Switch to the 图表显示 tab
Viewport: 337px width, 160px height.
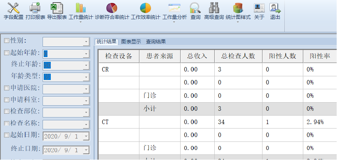tap(131, 41)
